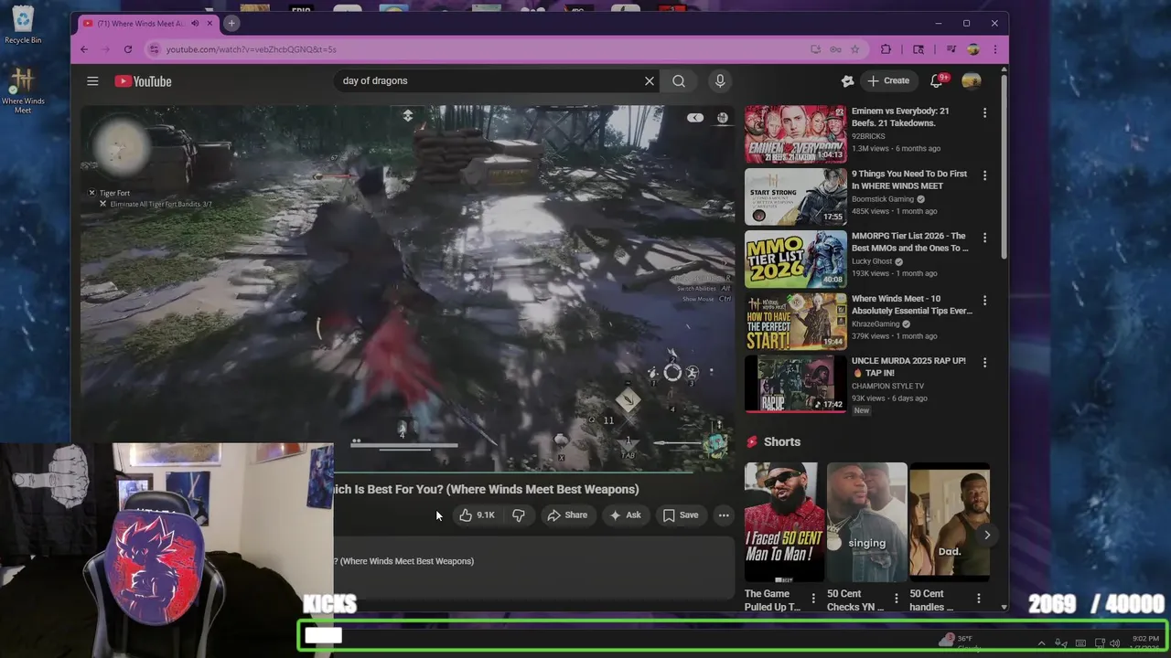The image size is (1171, 658).
Task: Visit the KhrazeGaming channel
Action: point(876,324)
